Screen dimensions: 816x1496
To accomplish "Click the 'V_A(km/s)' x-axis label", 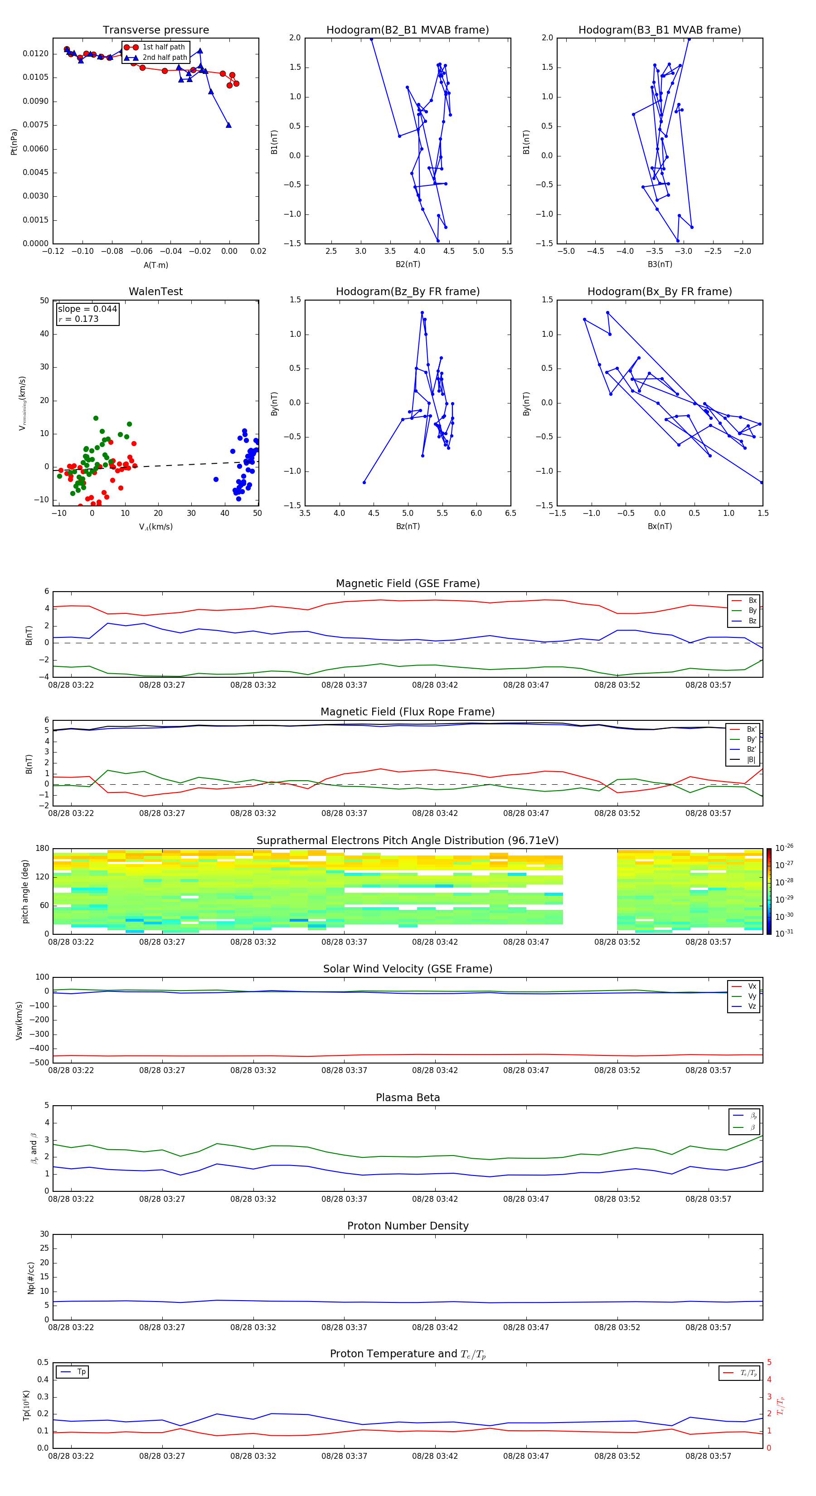I will 155,527.
